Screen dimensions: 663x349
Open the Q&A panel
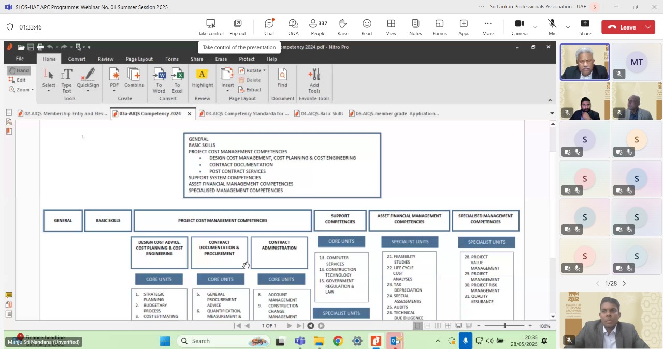[x=293, y=27]
